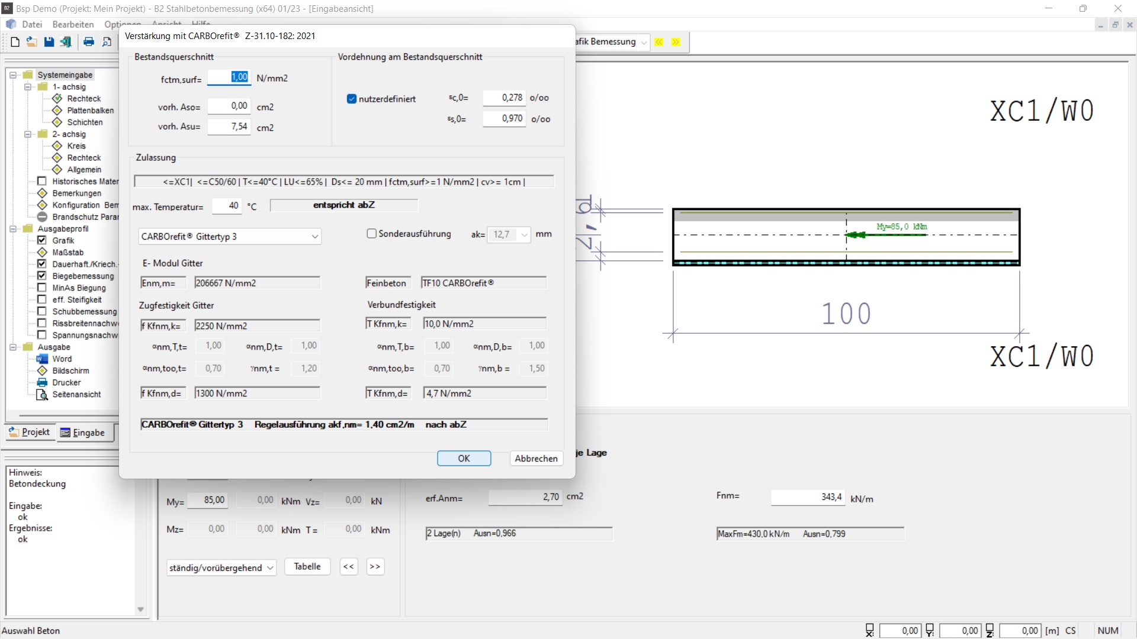Click the Exit door toolbar icon
Screen dimensions: 1137x639
pyautogui.click(x=66, y=42)
